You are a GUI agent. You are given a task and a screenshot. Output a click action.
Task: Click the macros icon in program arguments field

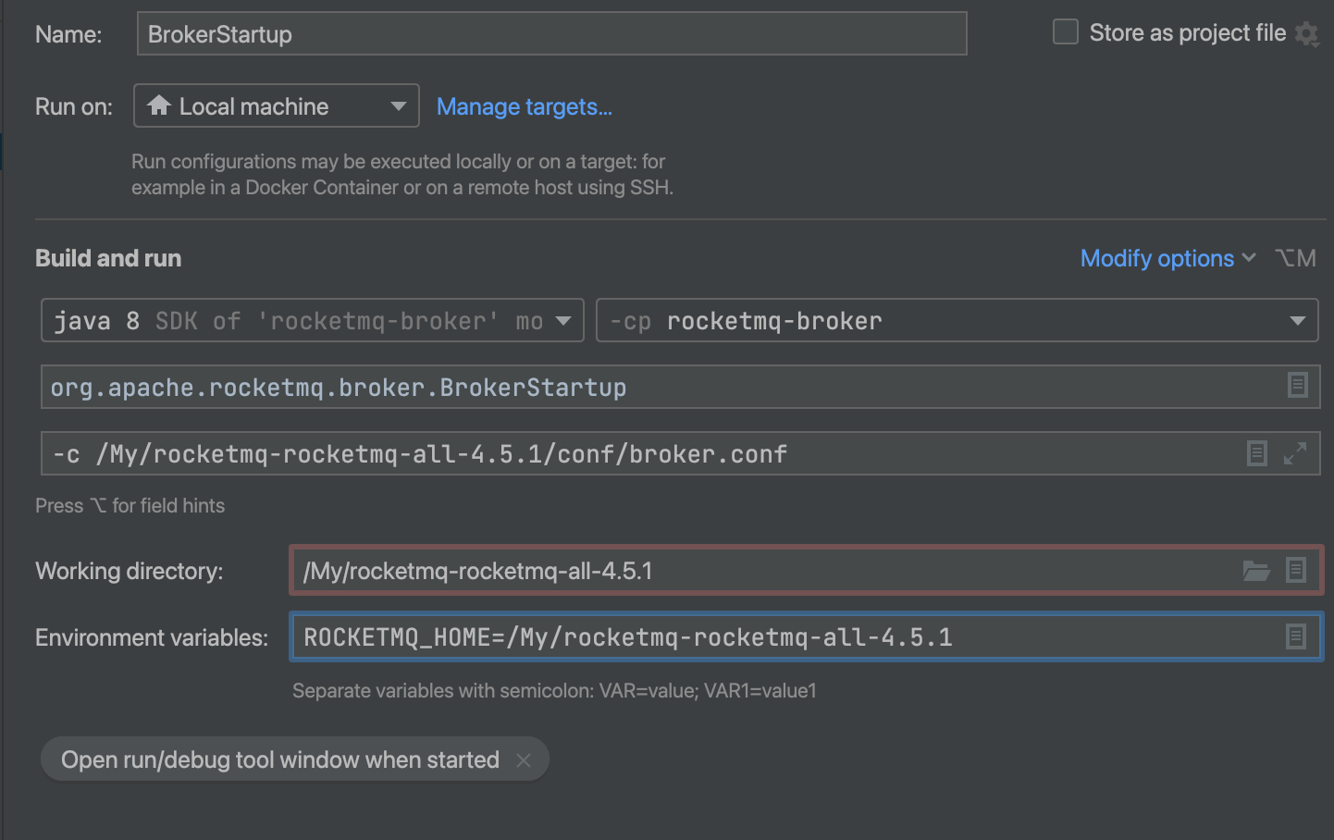click(x=1256, y=453)
